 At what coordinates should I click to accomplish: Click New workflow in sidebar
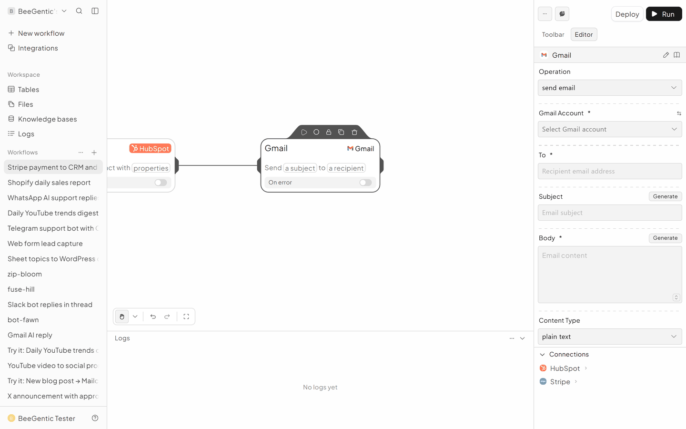(x=53, y=33)
